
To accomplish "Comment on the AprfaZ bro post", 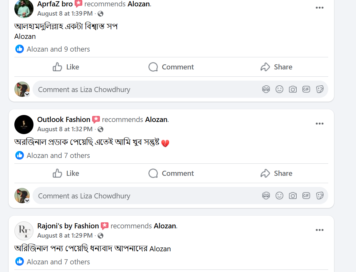I will [x=171, y=67].
